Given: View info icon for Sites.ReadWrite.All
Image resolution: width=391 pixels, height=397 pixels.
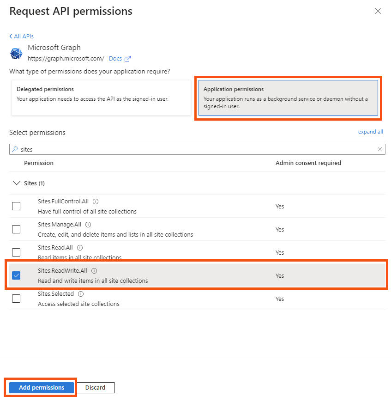Looking at the screenshot, I should (94, 271).
